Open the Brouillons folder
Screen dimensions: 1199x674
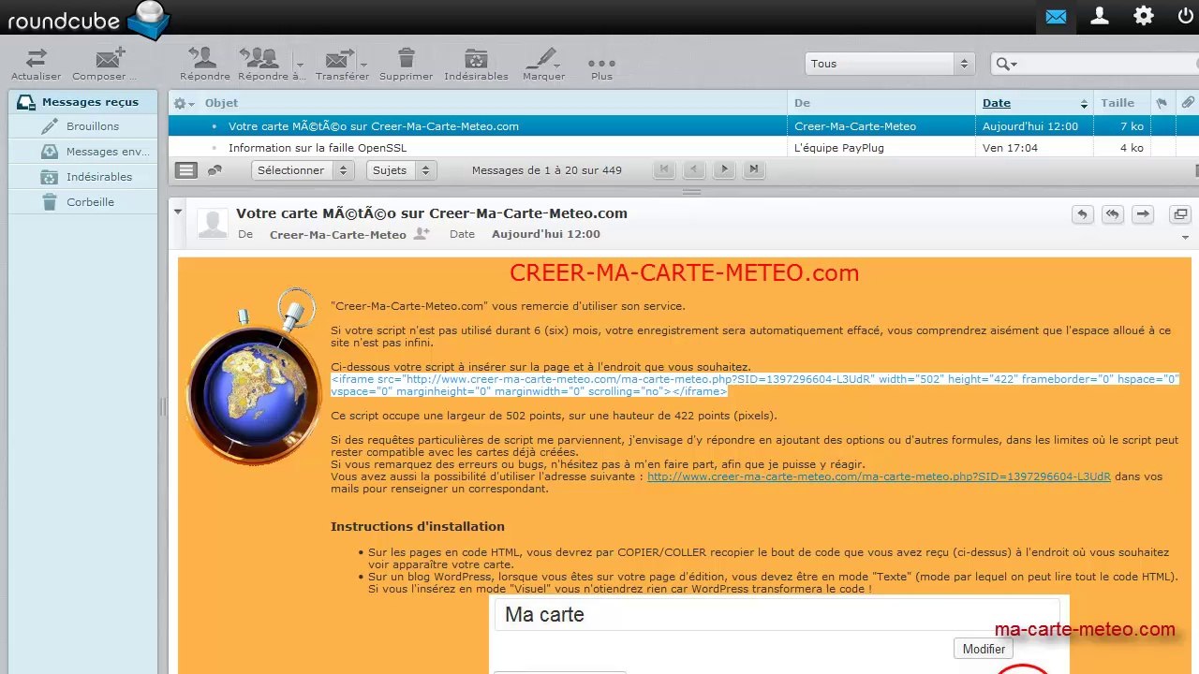click(82, 126)
